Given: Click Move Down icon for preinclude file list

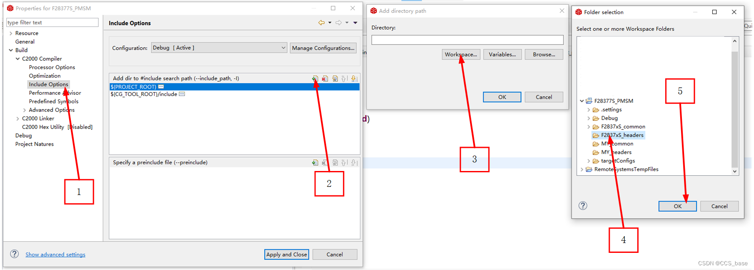Looking at the screenshot, I should [354, 162].
